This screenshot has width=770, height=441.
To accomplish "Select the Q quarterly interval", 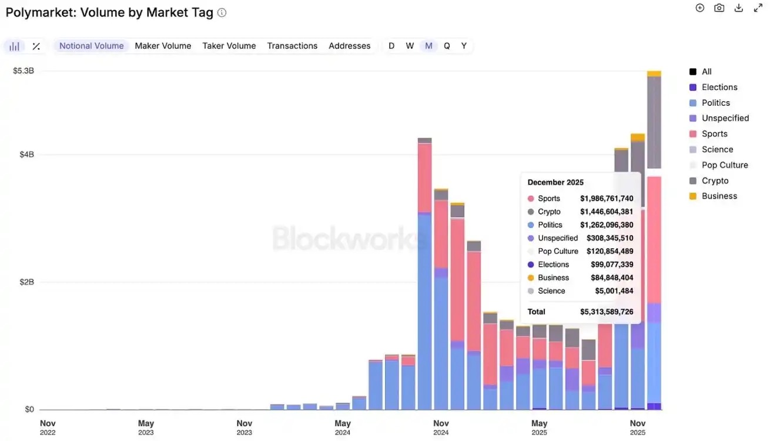I will [447, 45].
